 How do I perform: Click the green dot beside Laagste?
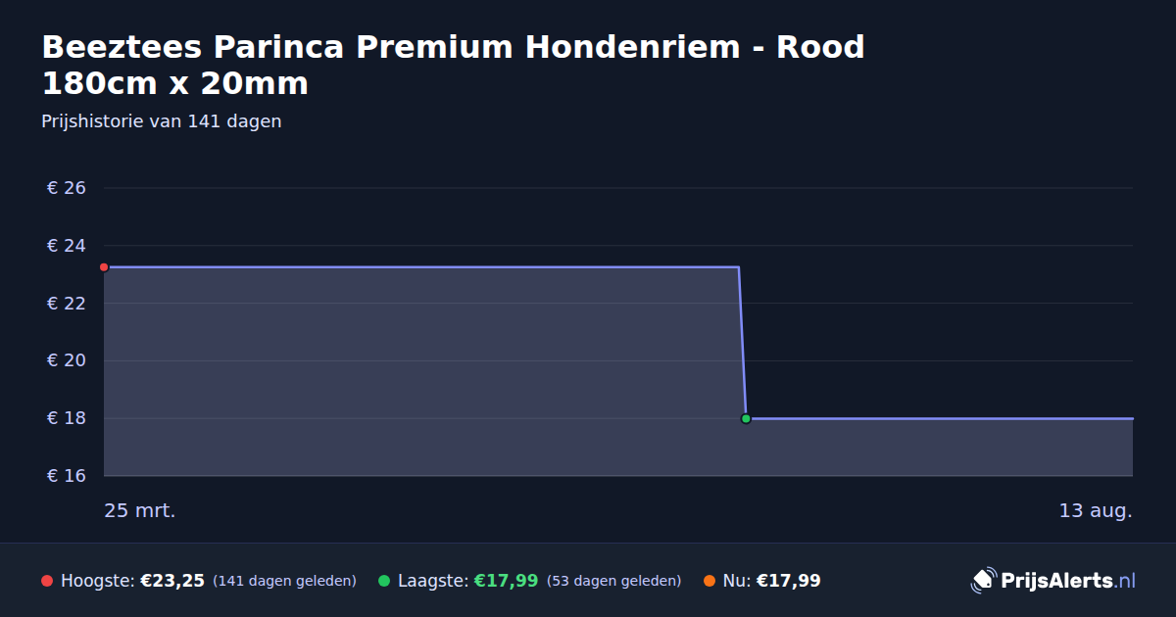pos(384,581)
